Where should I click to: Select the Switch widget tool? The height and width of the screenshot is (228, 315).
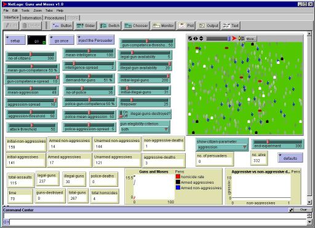pyautogui.click(x=110, y=26)
